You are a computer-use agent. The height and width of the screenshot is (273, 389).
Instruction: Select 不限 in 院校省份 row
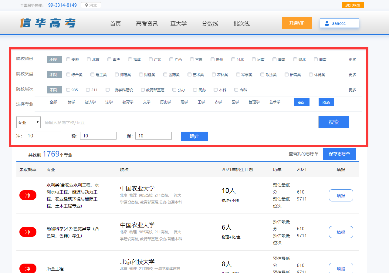[54, 59]
